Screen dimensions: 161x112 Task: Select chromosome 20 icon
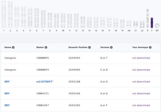[x=129, y=24]
